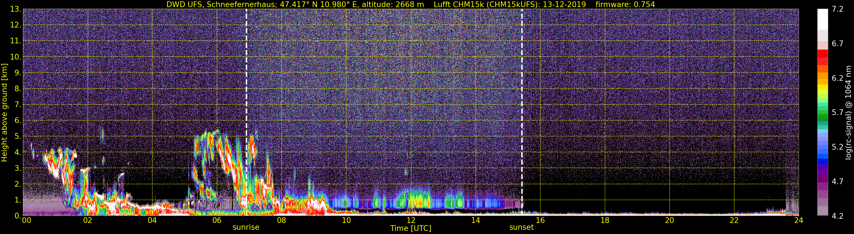Click the x-axis tick label '18'
Viewport: 854px width, 234px height.
[605, 220]
